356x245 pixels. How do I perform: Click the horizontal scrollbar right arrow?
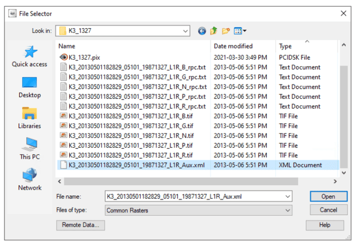335,181
